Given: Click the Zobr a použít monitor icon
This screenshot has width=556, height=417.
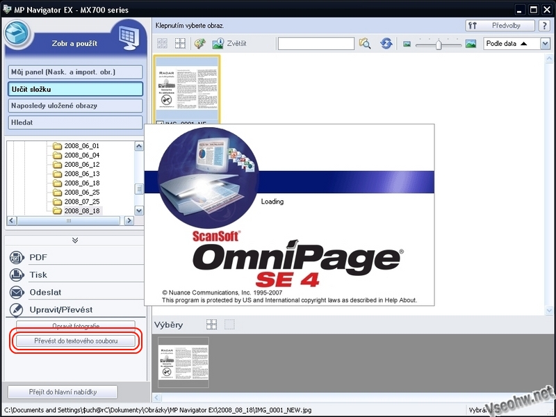Looking at the screenshot, I should tap(128, 38).
